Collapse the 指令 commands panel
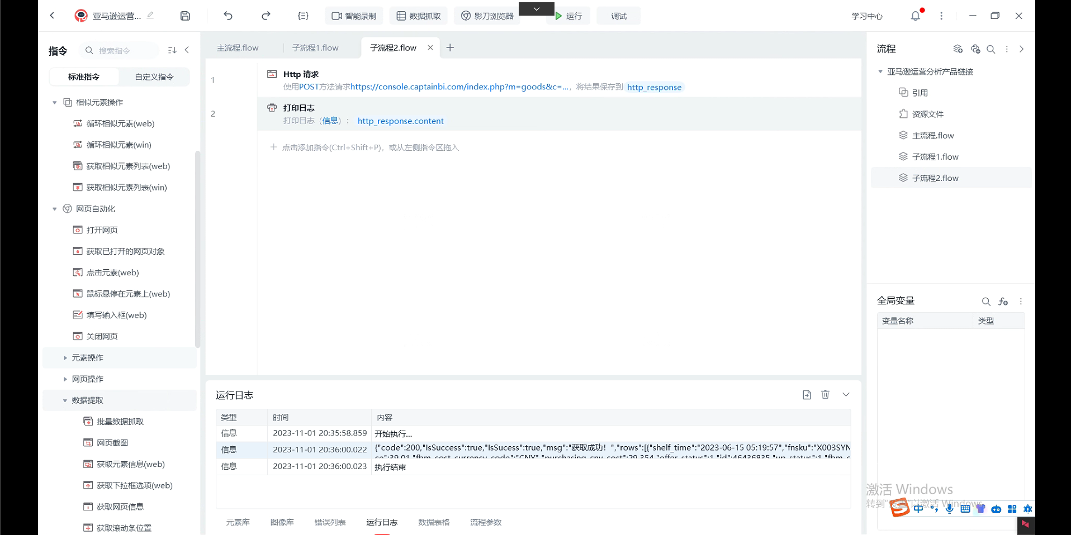 pos(187,50)
